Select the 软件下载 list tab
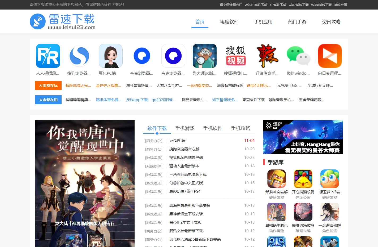 tap(157, 128)
